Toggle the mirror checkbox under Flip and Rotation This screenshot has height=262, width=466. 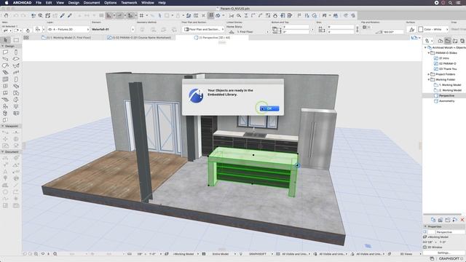[364, 27]
